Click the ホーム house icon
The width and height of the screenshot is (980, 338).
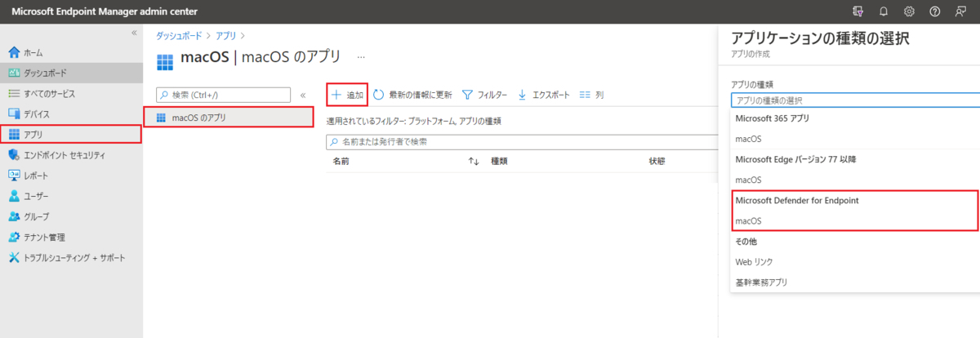coord(13,52)
